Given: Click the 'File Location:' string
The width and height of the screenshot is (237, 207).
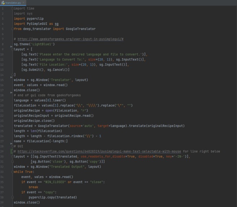Looking at the screenshot, I should [52, 65].
